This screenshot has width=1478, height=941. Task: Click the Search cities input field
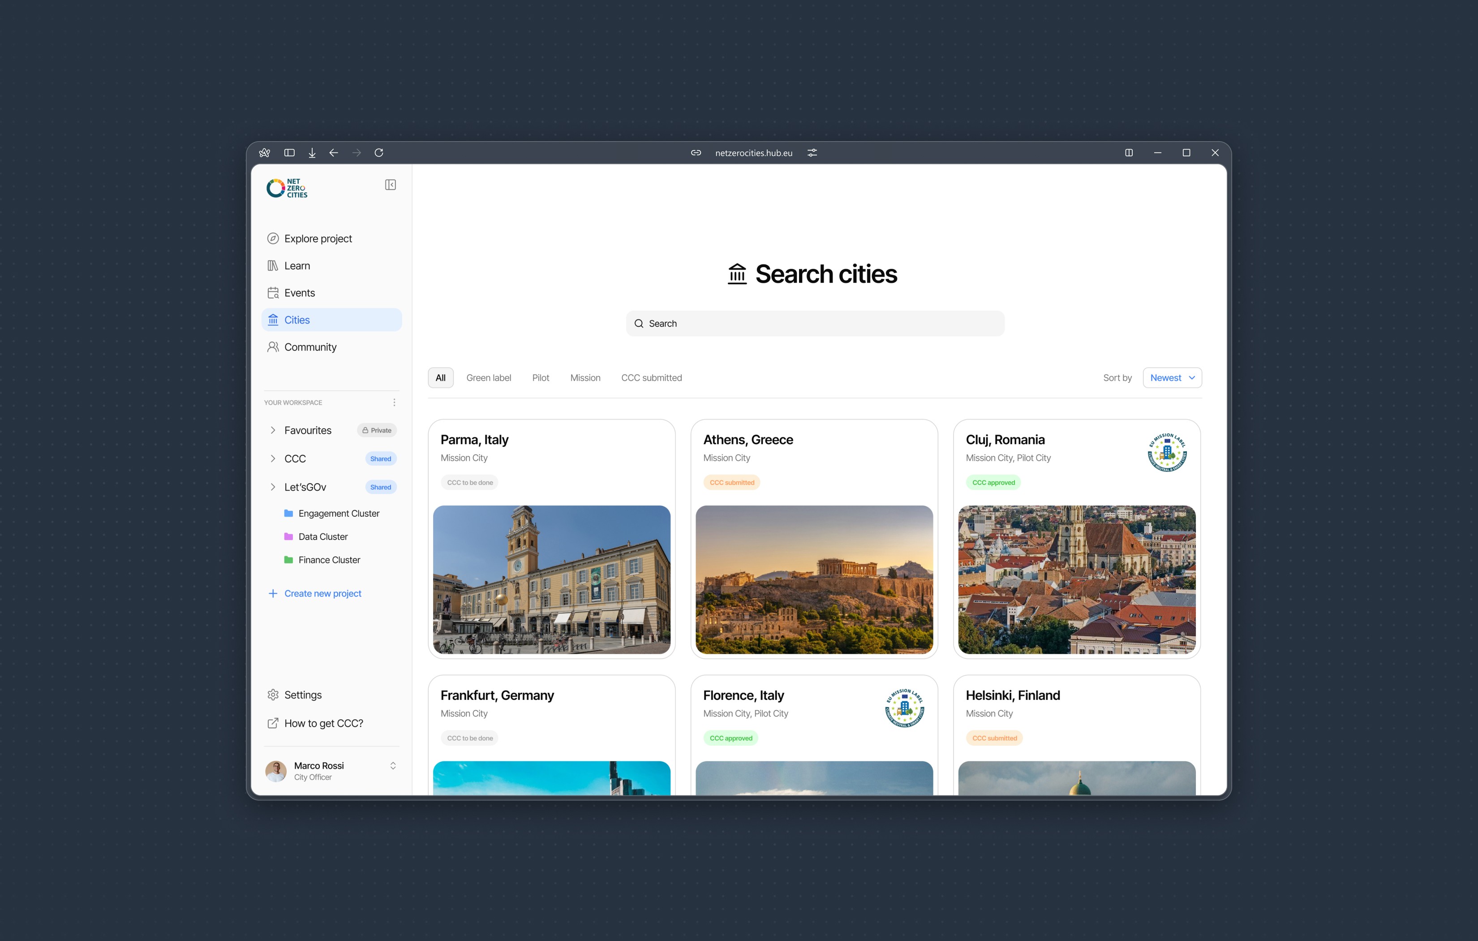pos(815,324)
